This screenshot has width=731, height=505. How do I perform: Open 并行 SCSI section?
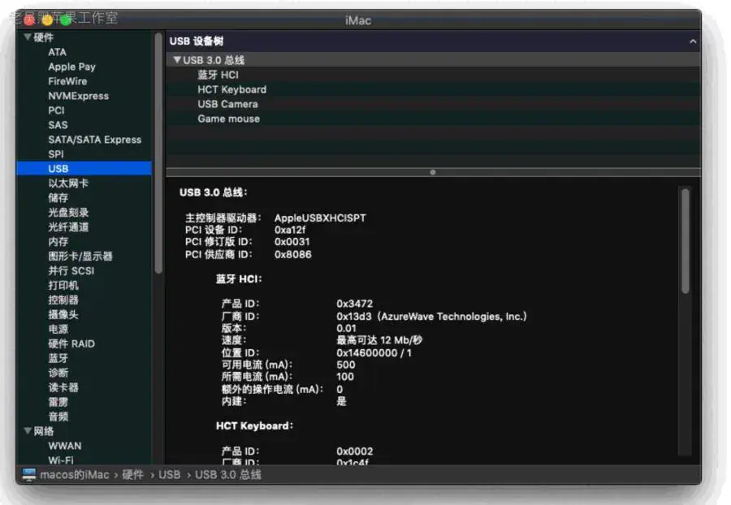[71, 270]
